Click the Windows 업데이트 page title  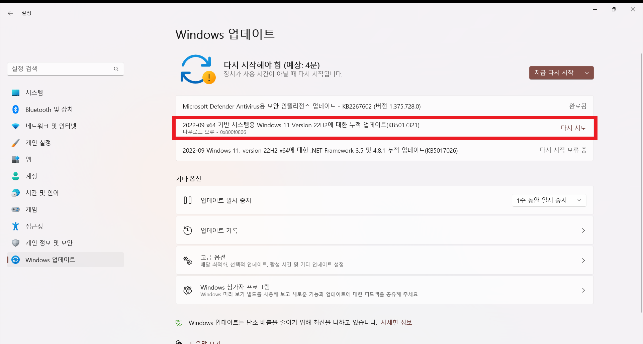pyautogui.click(x=225, y=34)
